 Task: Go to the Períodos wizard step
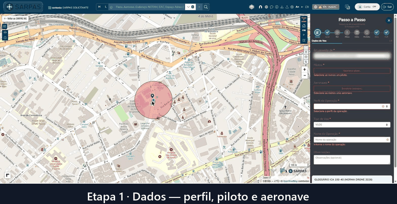pyautogui.click(x=367, y=32)
